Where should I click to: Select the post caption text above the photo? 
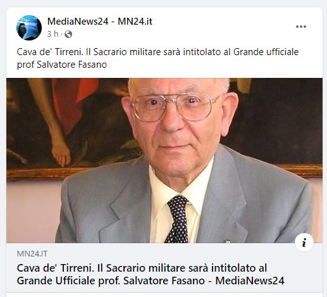tap(157, 58)
